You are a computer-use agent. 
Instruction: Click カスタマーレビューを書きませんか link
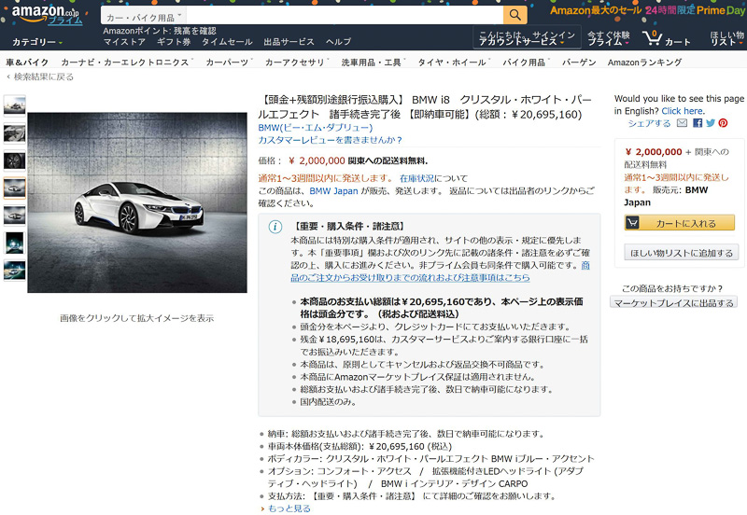[x=331, y=140]
